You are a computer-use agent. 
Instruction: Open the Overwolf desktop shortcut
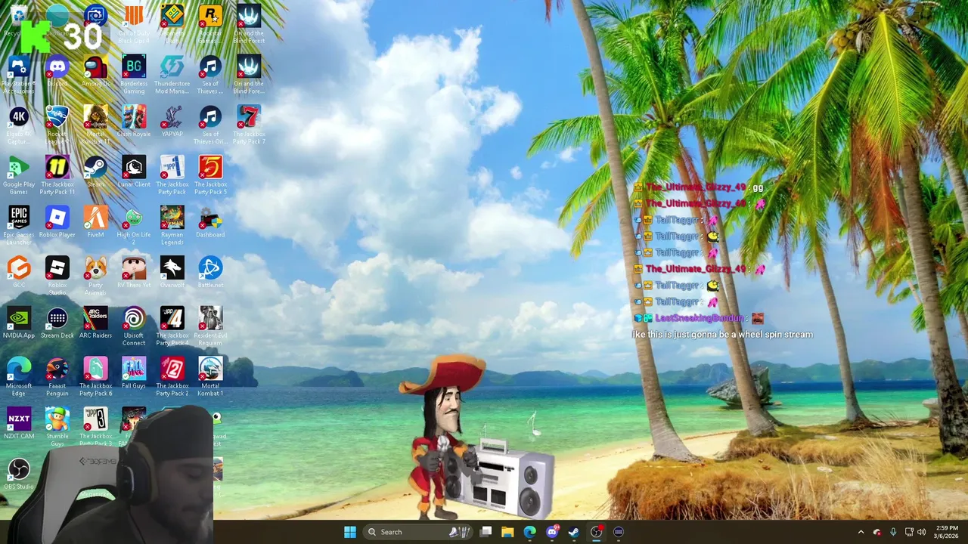[x=172, y=272]
